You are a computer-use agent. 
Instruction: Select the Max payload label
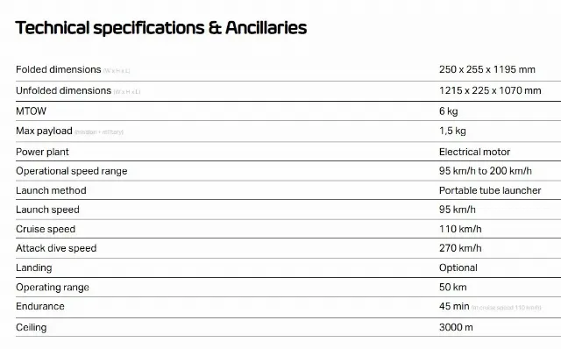[x=44, y=131]
